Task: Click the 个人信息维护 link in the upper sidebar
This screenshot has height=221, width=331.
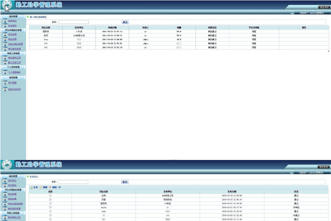Action: click(14, 72)
